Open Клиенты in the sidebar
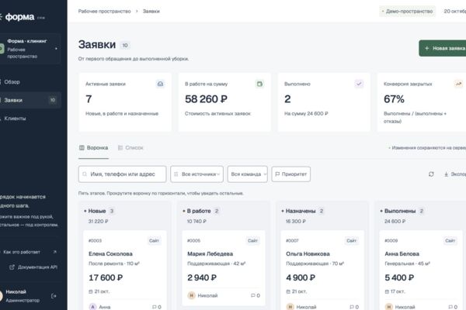466x310 pixels. pos(30,119)
